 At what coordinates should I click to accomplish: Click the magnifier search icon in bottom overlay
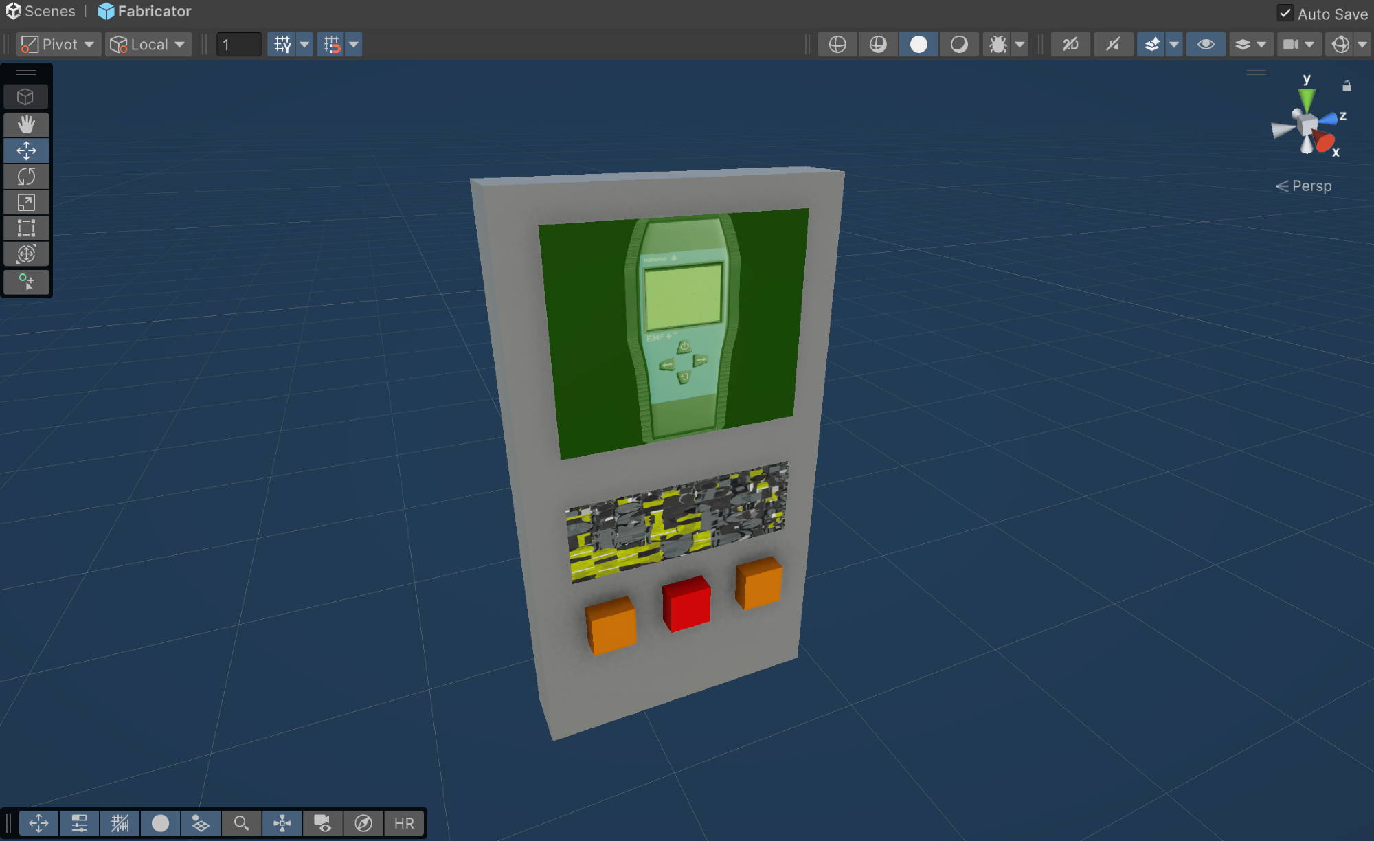(241, 823)
